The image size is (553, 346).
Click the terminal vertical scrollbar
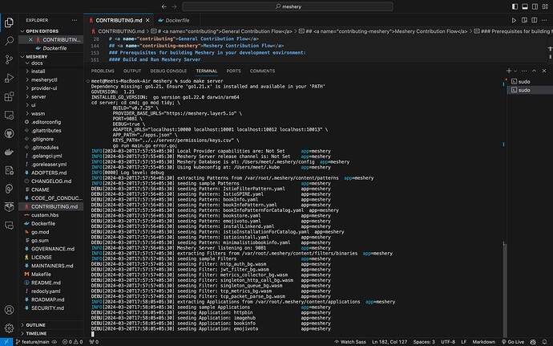[505, 289]
